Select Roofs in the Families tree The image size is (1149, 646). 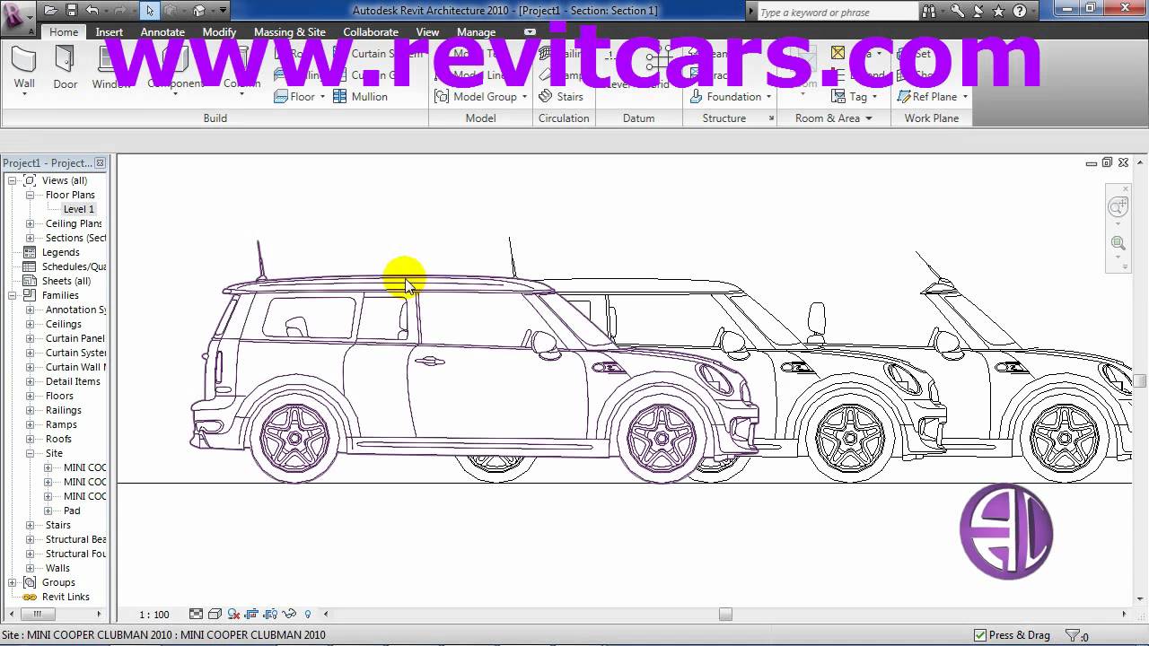click(58, 439)
